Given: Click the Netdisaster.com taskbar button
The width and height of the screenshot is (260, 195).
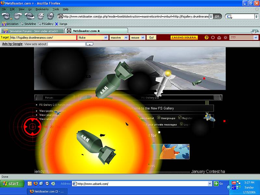Looking at the screenshot, I should click(x=47, y=191).
